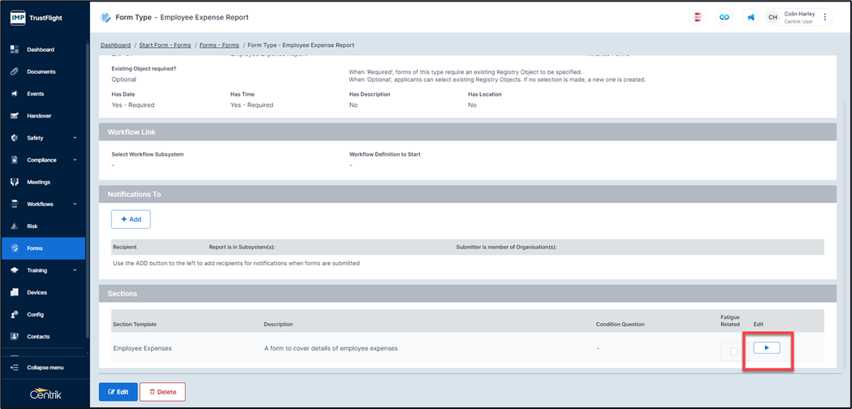The width and height of the screenshot is (852, 409).
Task: Click the IMP TrustFlight logo
Action: click(x=36, y=18)
